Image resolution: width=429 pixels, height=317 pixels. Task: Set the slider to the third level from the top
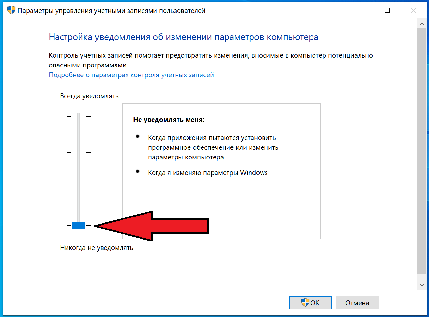click(78, 189)
